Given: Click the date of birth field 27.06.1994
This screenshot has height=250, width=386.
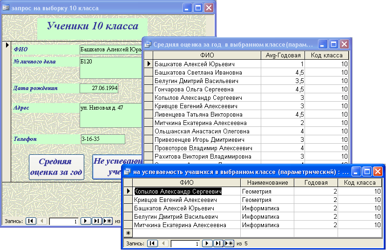Looking at the screenshot, I should [99, 88].
